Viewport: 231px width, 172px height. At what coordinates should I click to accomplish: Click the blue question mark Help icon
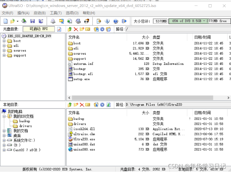(115, 21)
